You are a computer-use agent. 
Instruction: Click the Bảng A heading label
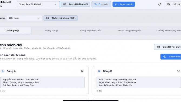11,71
